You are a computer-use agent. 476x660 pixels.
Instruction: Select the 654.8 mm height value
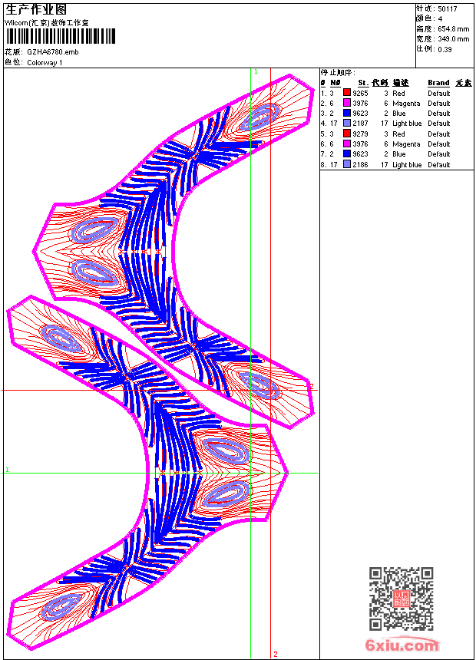click(453, 28)
